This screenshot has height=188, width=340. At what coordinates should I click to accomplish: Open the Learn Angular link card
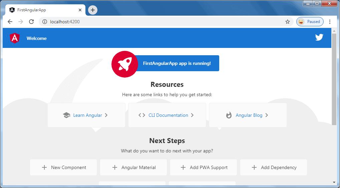tap(86, 115)
